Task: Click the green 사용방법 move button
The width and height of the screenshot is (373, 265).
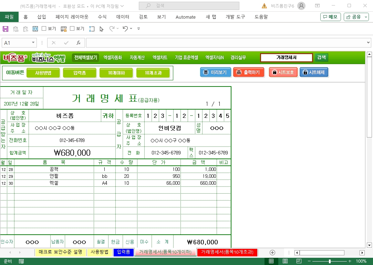Action: [x=43, y=73]
